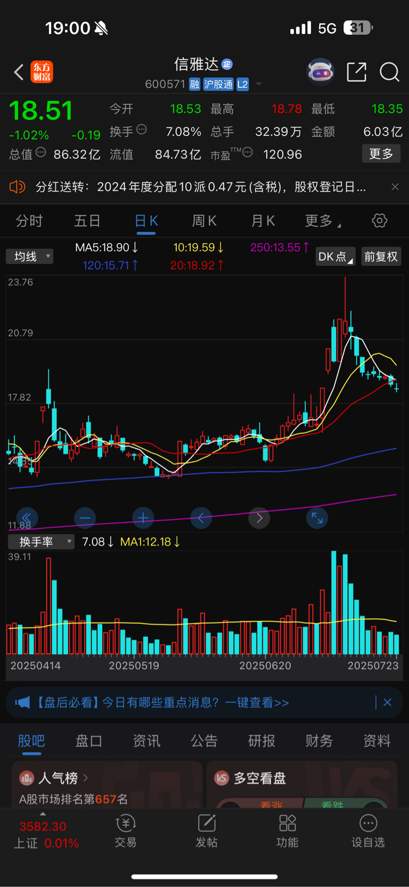Toggle the 前复权 adjustment button
Image resolution: width=409 pixels, height=887 pixels.
(x=381, y=256)
